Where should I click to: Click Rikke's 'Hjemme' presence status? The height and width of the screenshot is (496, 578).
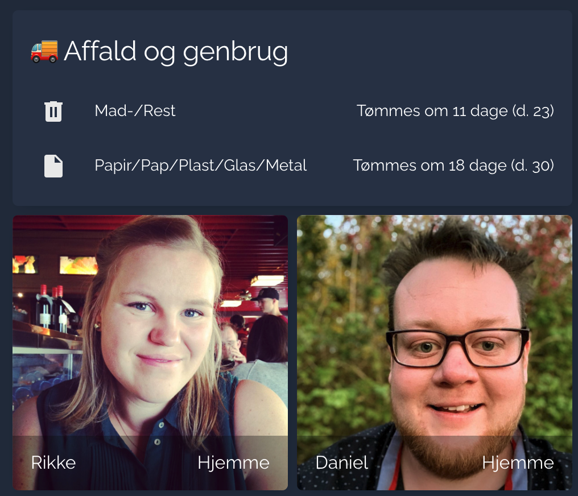point(233,463)
